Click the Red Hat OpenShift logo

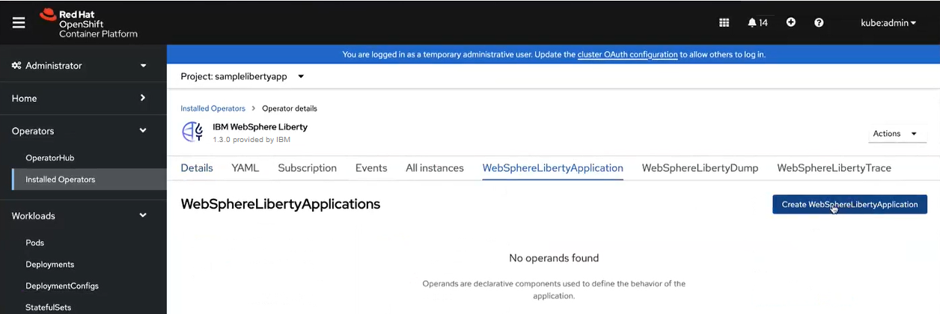click(x=88, y=22)
